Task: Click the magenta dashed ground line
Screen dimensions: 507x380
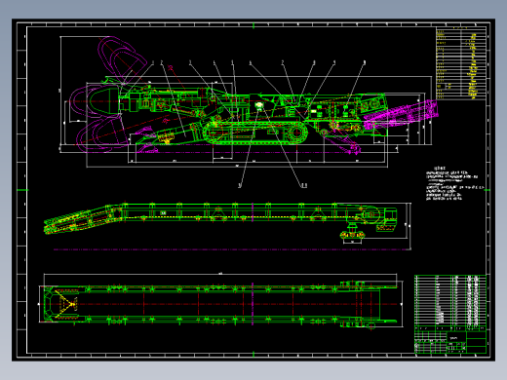Action: point(232,249)
